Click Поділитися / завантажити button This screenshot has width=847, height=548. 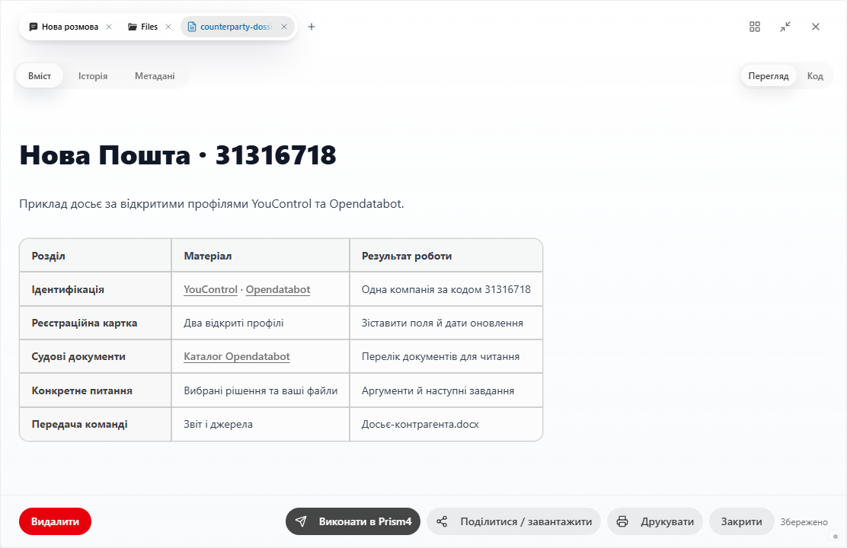click(513, 521)
